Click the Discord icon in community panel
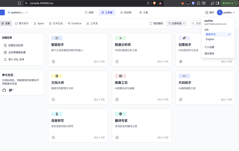239x151 pixels. pyautogui.click(x=11, y=90)
